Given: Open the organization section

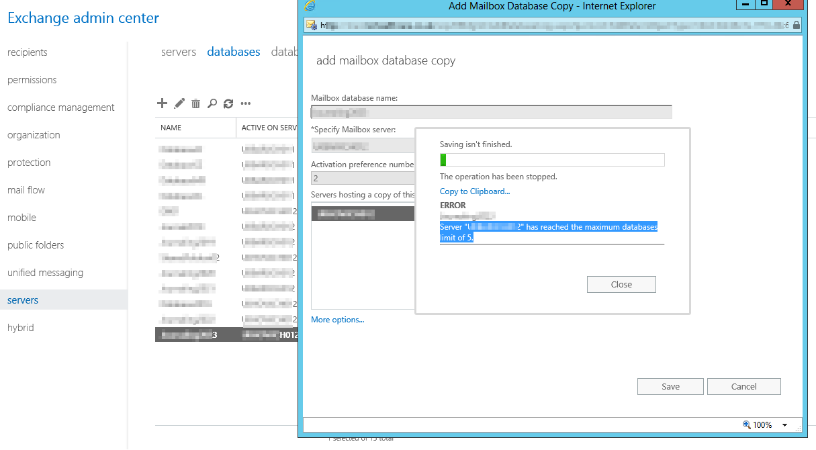Looking at the screenshot, I should 34,135.
